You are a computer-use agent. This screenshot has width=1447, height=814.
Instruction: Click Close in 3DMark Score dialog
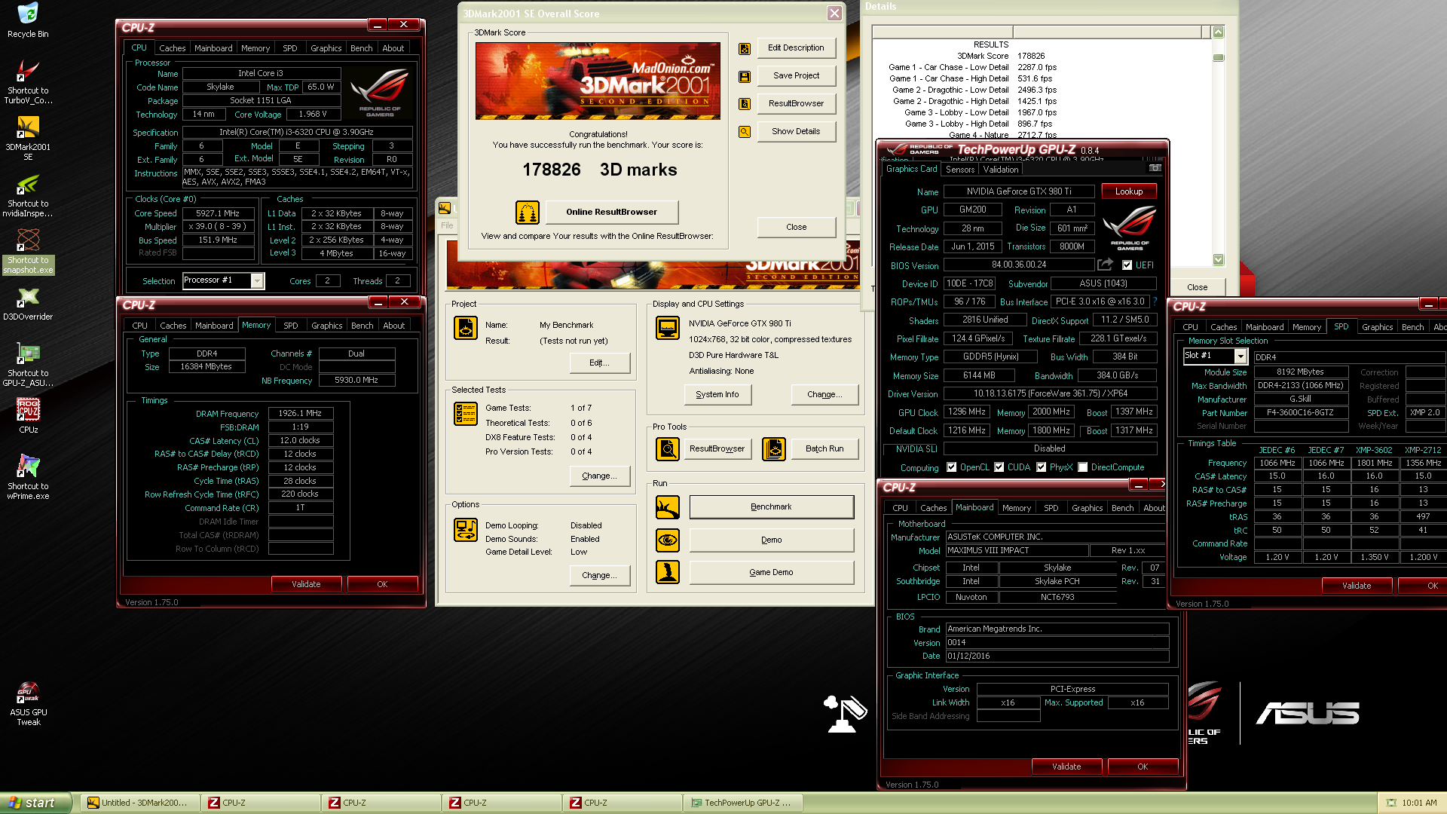pyautogui.click(x=796, y=227)
